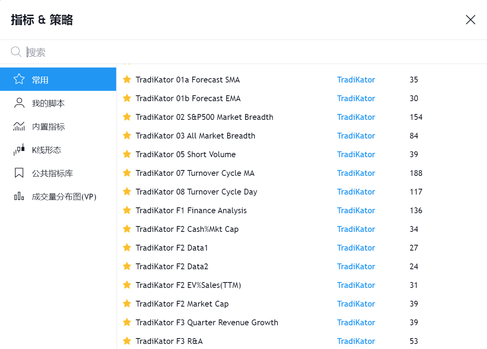487x349 pixels.
Task: Select 成交量分布图(VP) bars icon
Action: (x=19, y=196)
